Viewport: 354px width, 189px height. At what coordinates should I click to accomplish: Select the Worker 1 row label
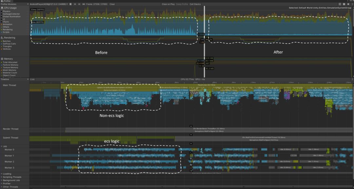click(x=9, y=156)
